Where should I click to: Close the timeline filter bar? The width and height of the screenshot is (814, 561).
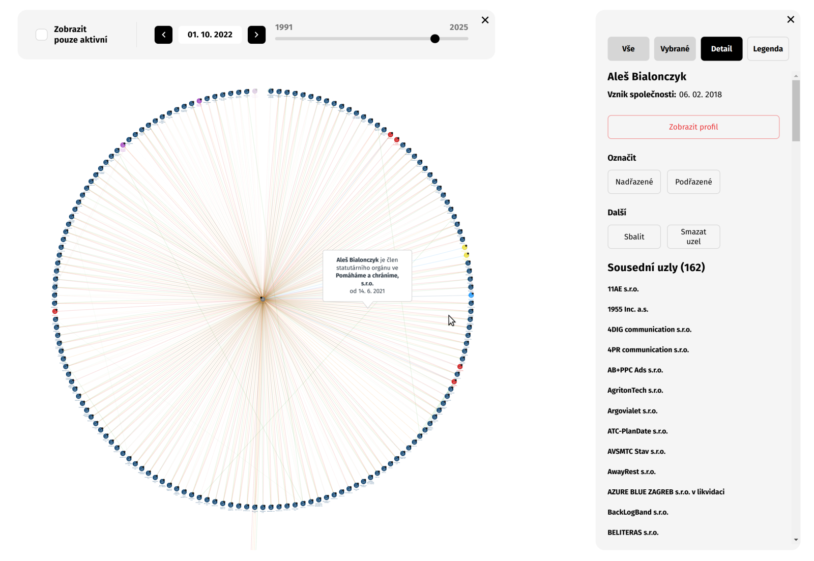click(x=485, y=20)
